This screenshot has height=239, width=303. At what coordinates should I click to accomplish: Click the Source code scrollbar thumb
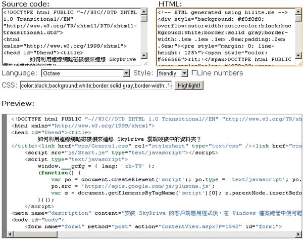144,18
